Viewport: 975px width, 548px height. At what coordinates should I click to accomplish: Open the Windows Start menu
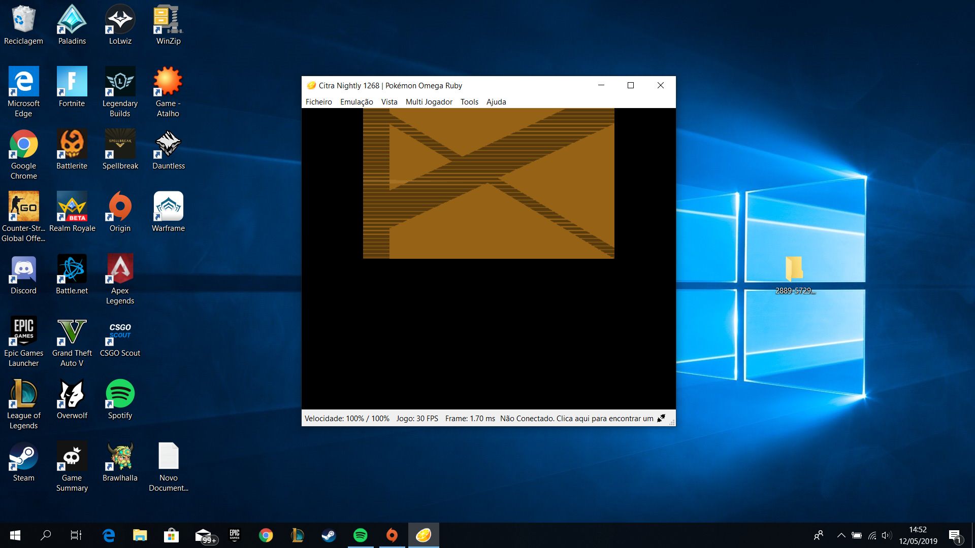pos(15,535)
